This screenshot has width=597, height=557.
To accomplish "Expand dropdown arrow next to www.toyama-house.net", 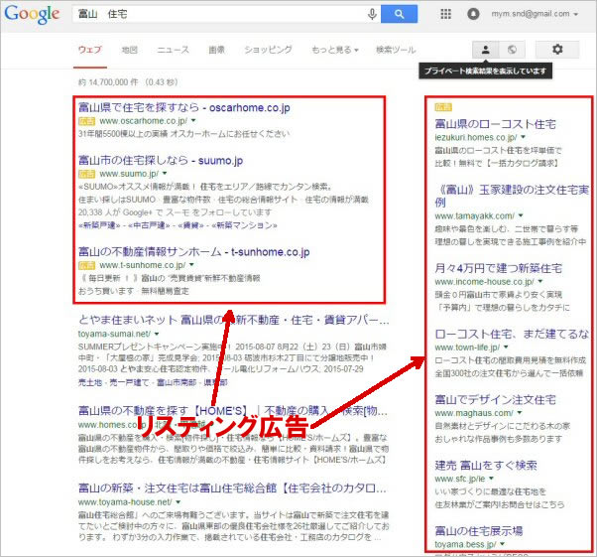I will (179, 501).
